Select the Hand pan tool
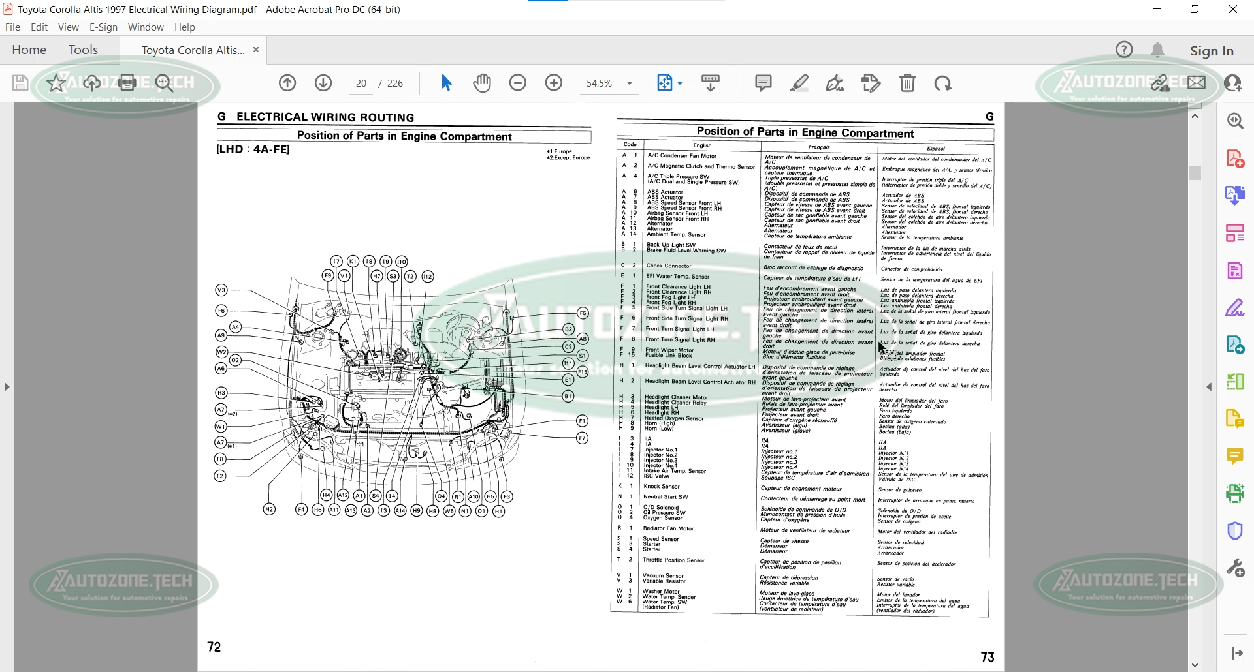 482,83
